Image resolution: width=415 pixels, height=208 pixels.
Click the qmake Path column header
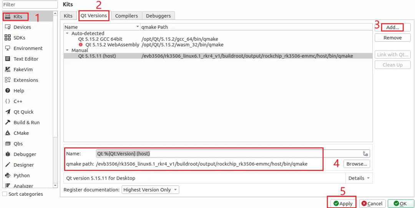pyautogui.click(x=256, y=27)
